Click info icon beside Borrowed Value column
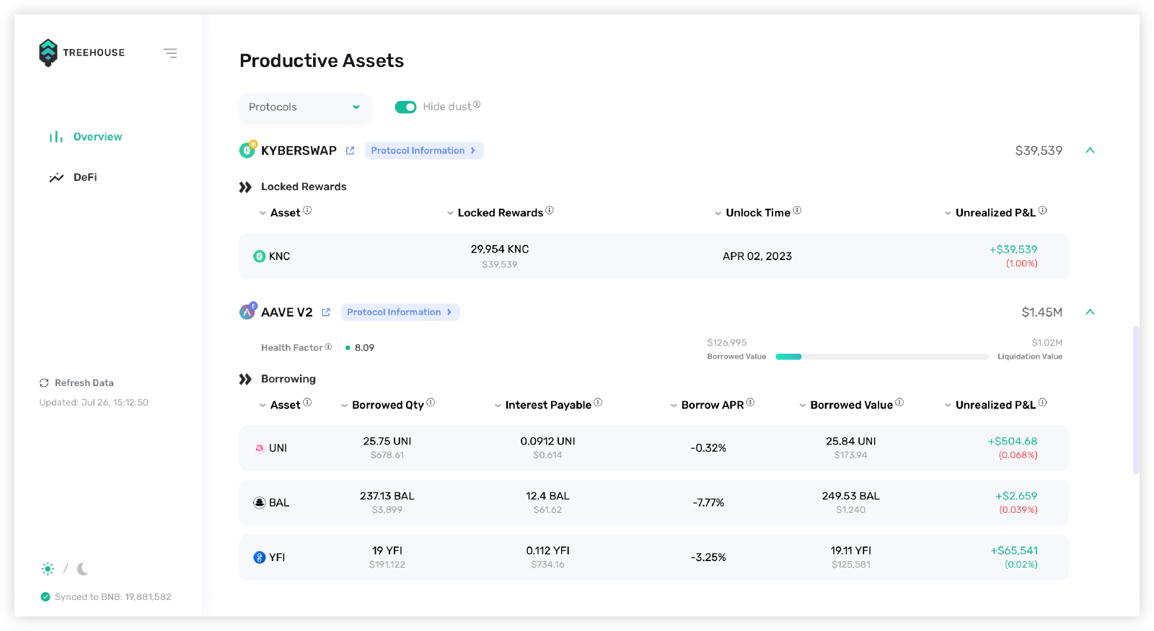The height and width of the screenshot is (631, 1154). click(899, 403)
